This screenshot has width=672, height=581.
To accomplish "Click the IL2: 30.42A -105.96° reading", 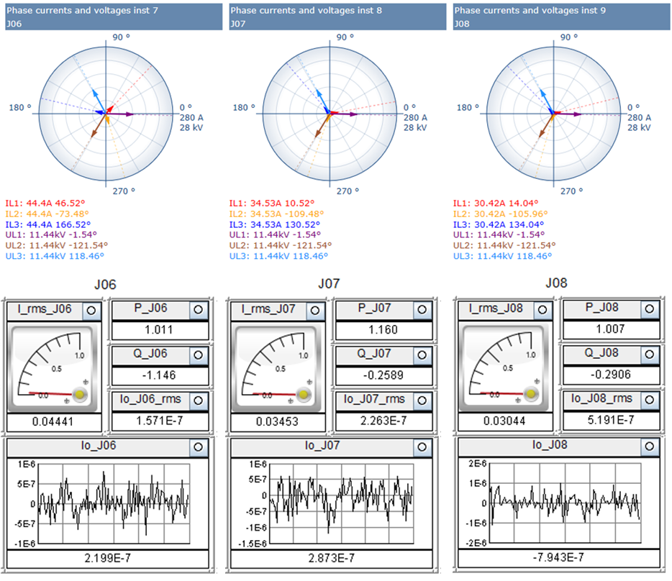I will (x=501, y=214).
